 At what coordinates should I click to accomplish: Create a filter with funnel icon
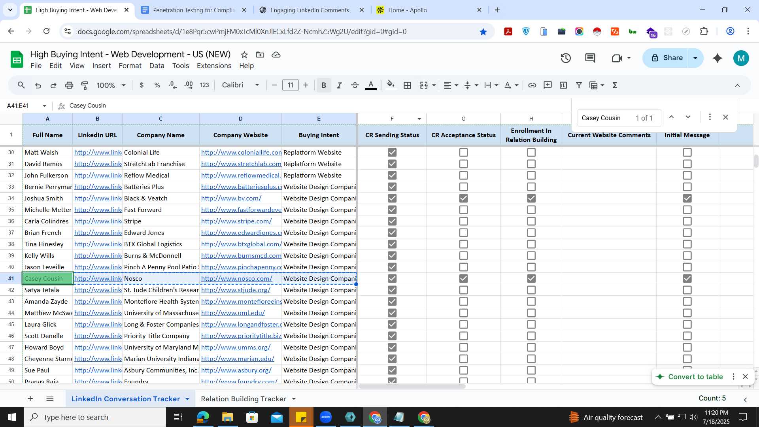point(579,85)
